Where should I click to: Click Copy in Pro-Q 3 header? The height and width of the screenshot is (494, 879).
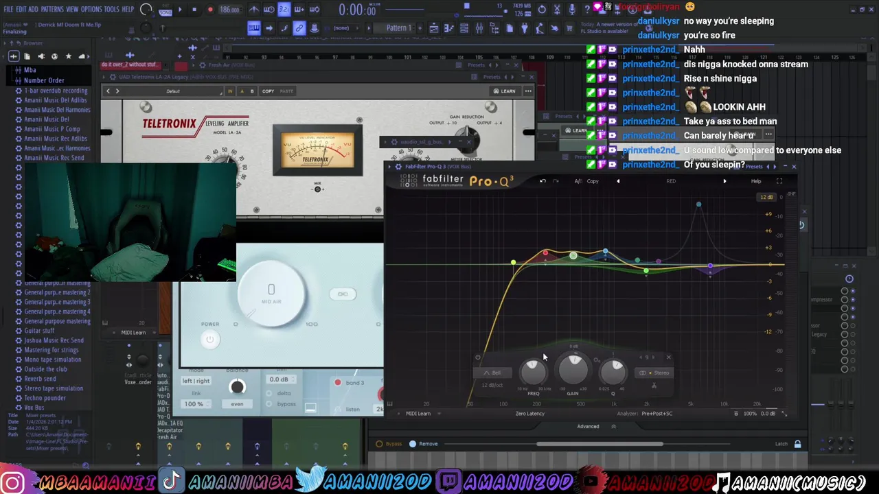(593, 181)
